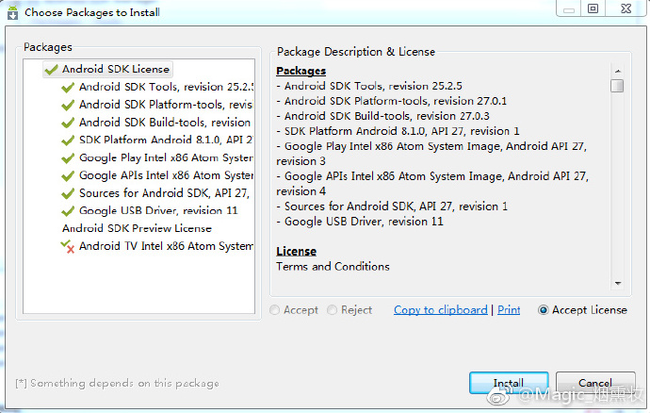Click the Install button
The image size is (650, 413).
[509, 383]
